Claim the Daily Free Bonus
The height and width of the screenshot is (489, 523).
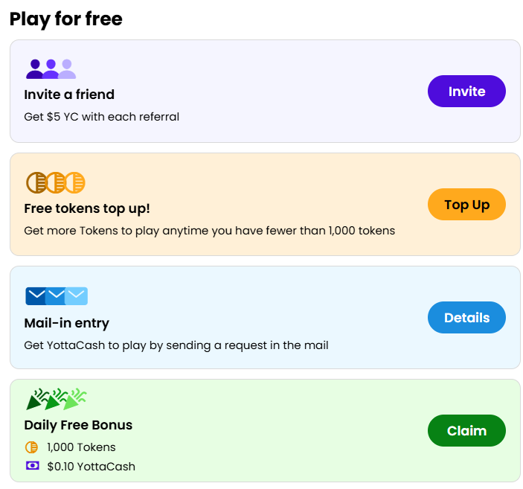pos(466,431)
